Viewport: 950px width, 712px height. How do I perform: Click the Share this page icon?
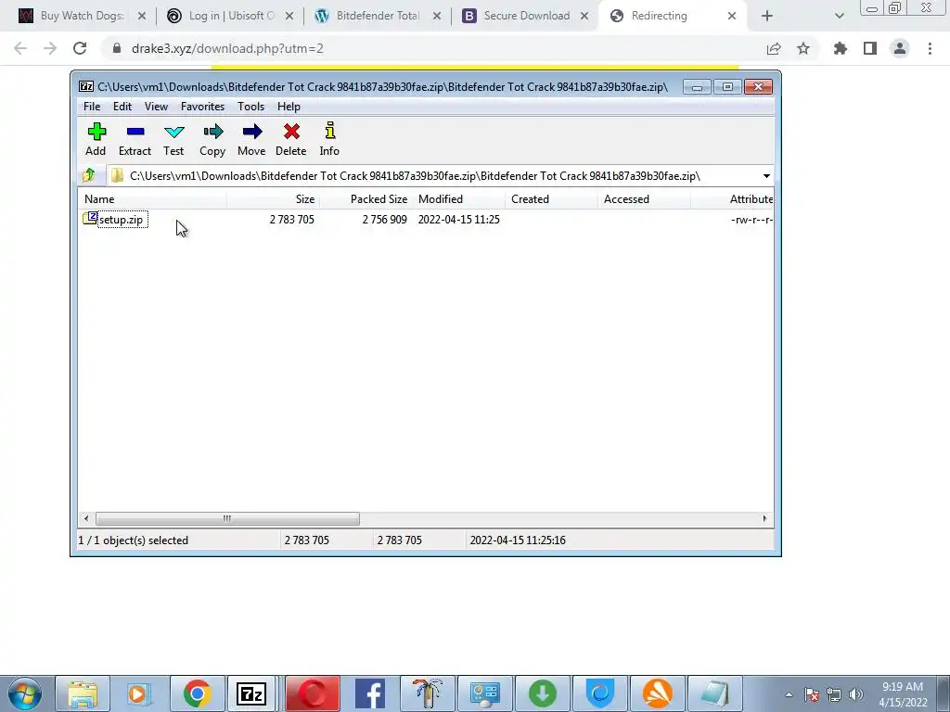coord(774,48)
